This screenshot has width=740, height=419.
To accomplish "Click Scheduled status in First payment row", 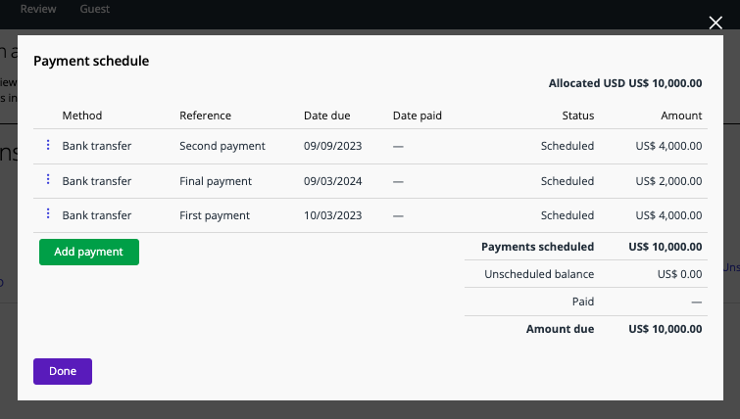I will point(567,215).
